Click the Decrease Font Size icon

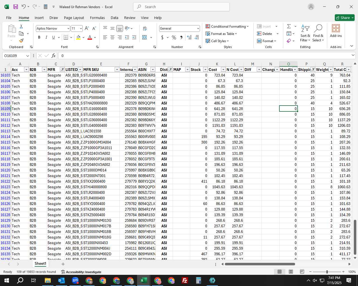click(x=94, y=28)
